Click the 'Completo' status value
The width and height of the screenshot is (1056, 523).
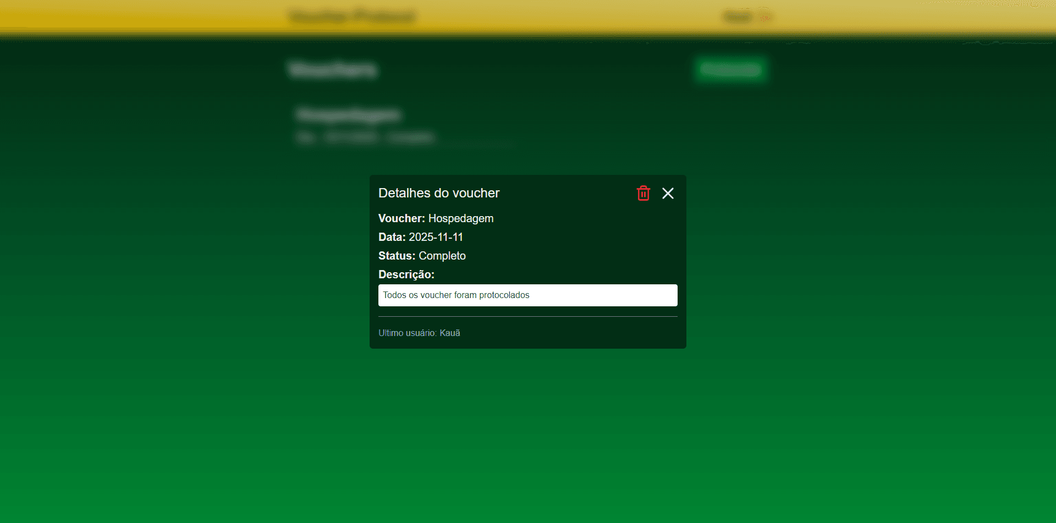[x=442, y=256]
